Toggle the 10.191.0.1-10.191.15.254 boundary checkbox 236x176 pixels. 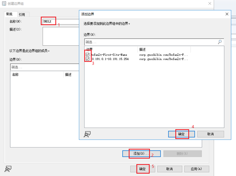click(x=87, y=59)
